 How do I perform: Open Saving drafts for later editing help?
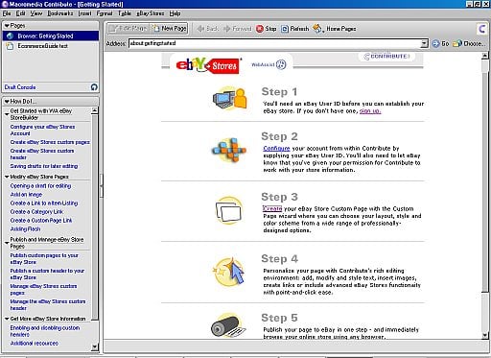coord(44,166)
